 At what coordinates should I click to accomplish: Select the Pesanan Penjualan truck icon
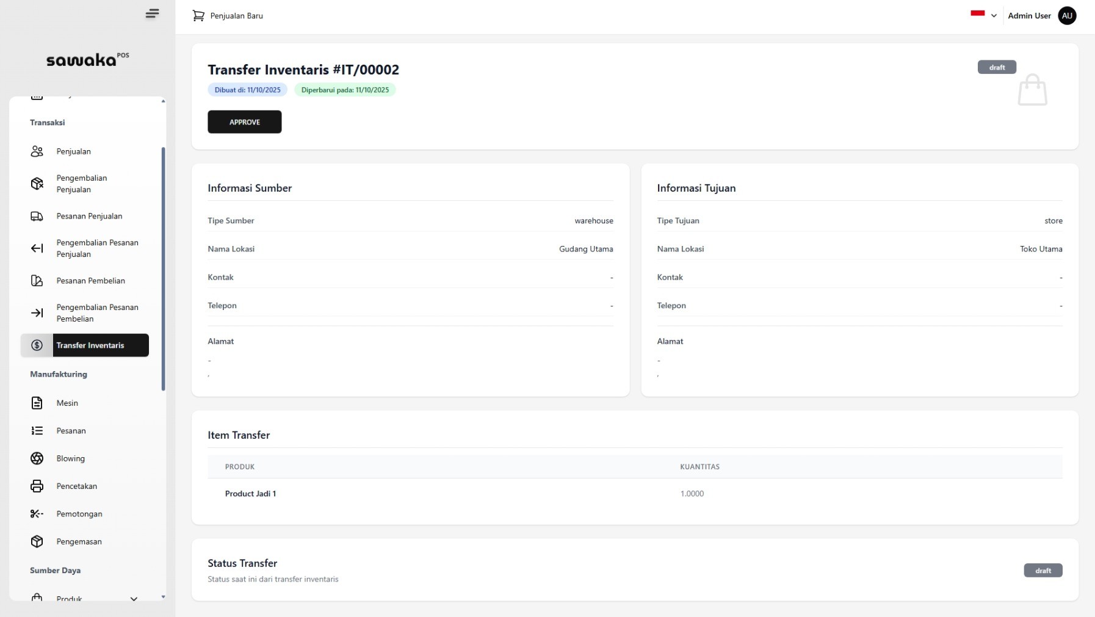tap(37, 216)
